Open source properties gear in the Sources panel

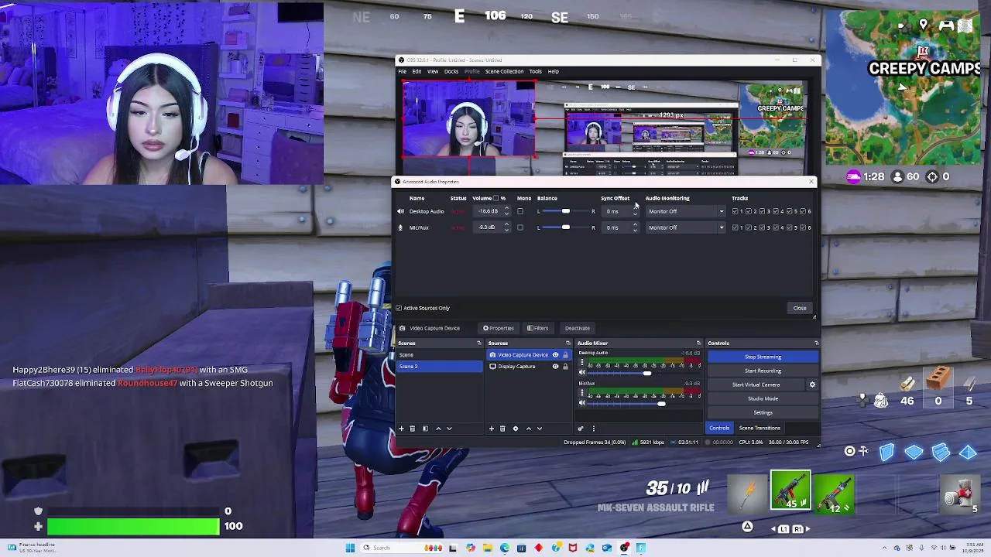click(515, 429)
